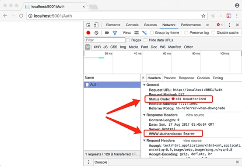Stop recording network log red button
Screen dimensions: 242x166
88,33
